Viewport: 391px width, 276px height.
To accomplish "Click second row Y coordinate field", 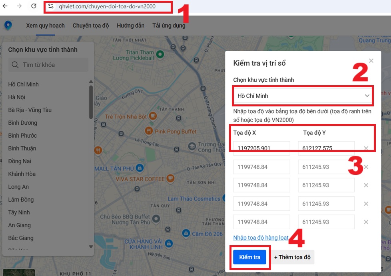I will pos(326,167).
